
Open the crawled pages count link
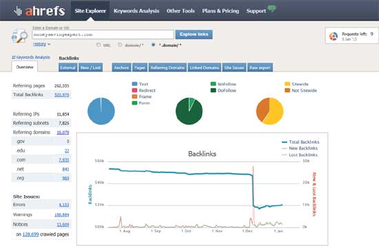[30, 234]
